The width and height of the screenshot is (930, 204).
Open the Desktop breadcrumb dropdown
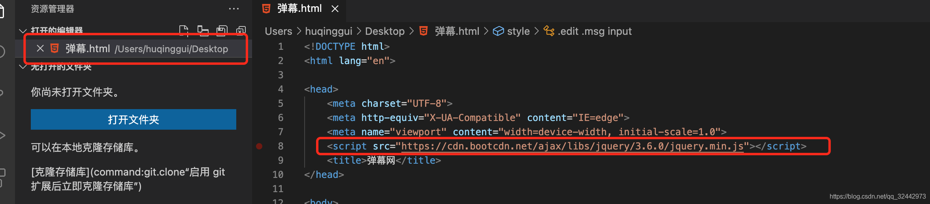pyautogui.click(x=385, y=31)
